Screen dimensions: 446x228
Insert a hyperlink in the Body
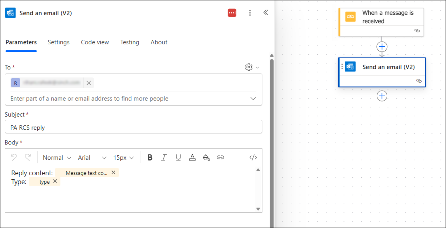[x=220, y=158]
